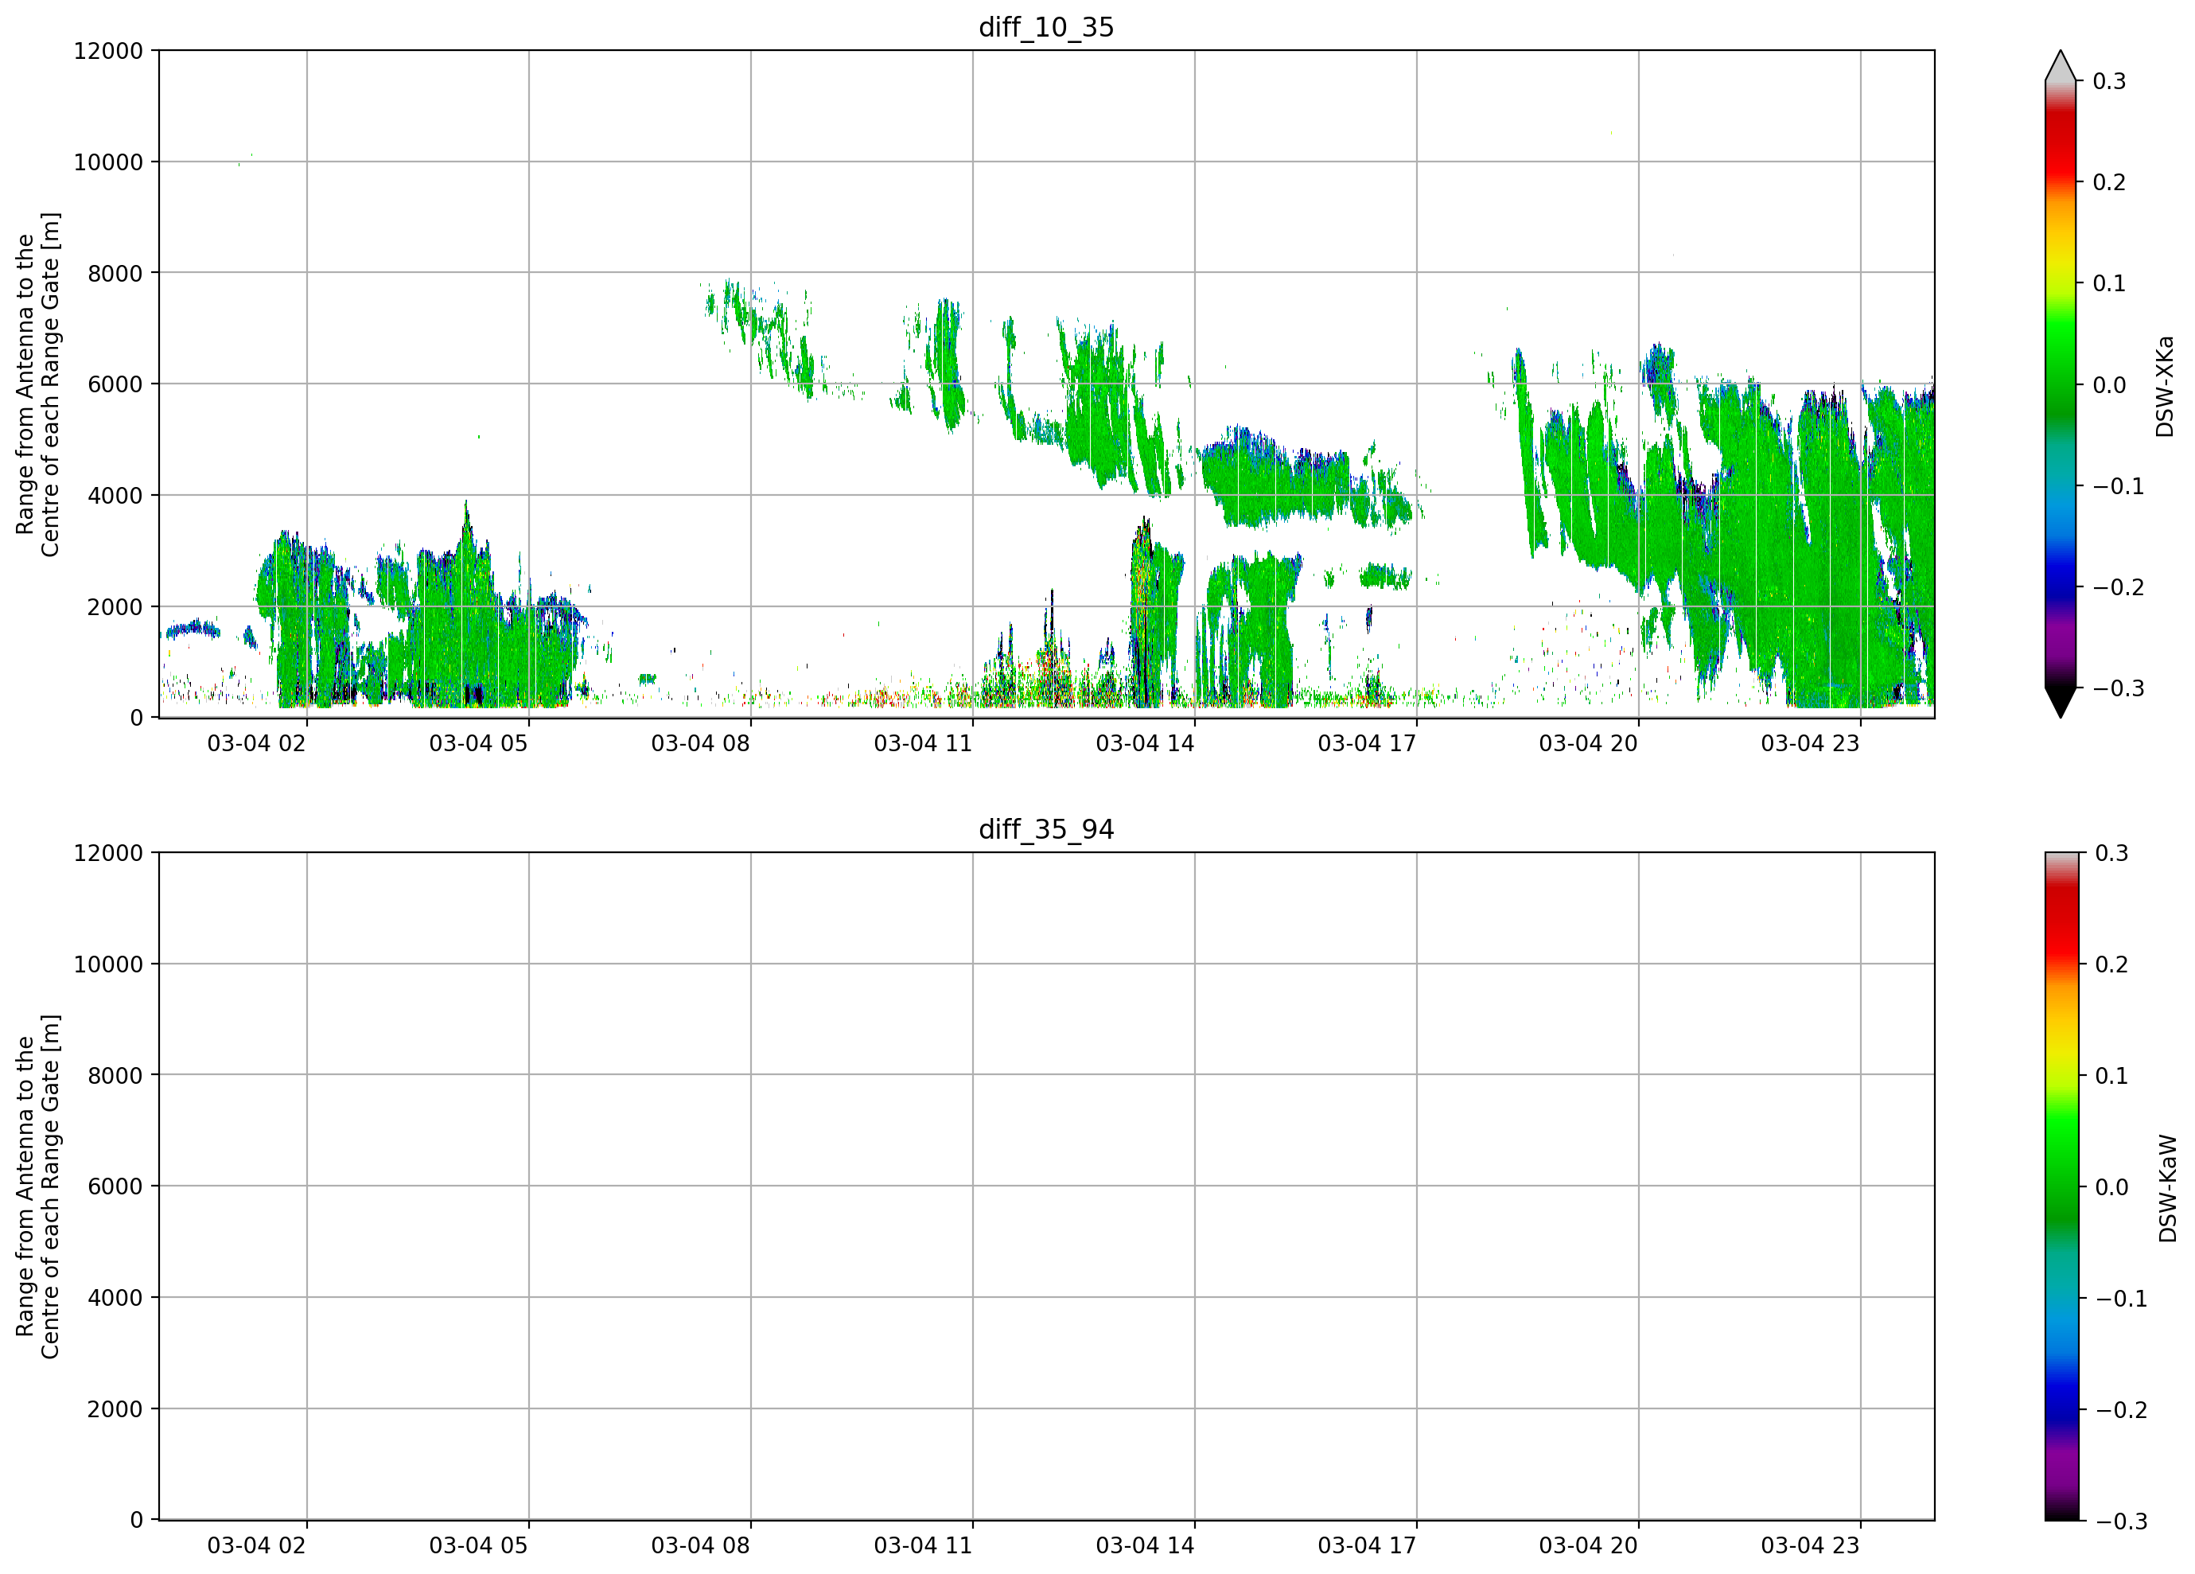Click the −0.2 tick on the DSW-KaW colorbar
The width and height of the screenshot is (2195, 1574).
[2120, 1410]
